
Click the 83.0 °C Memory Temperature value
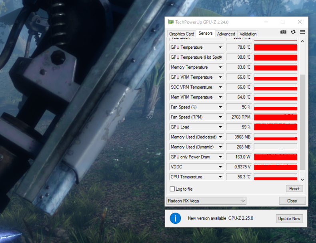[x=239, y=67]
